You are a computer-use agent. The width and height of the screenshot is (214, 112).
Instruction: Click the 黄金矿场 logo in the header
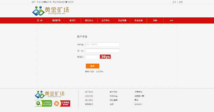pyautogui.click(x=51, y=11)
